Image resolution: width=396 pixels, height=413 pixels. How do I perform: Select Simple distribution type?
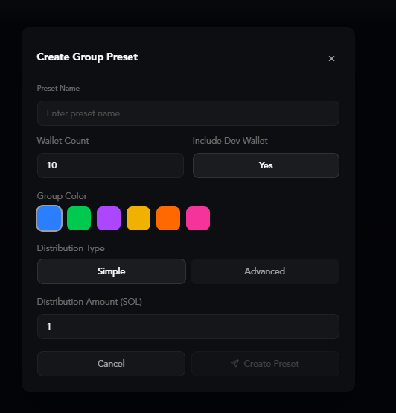point(112,271)
